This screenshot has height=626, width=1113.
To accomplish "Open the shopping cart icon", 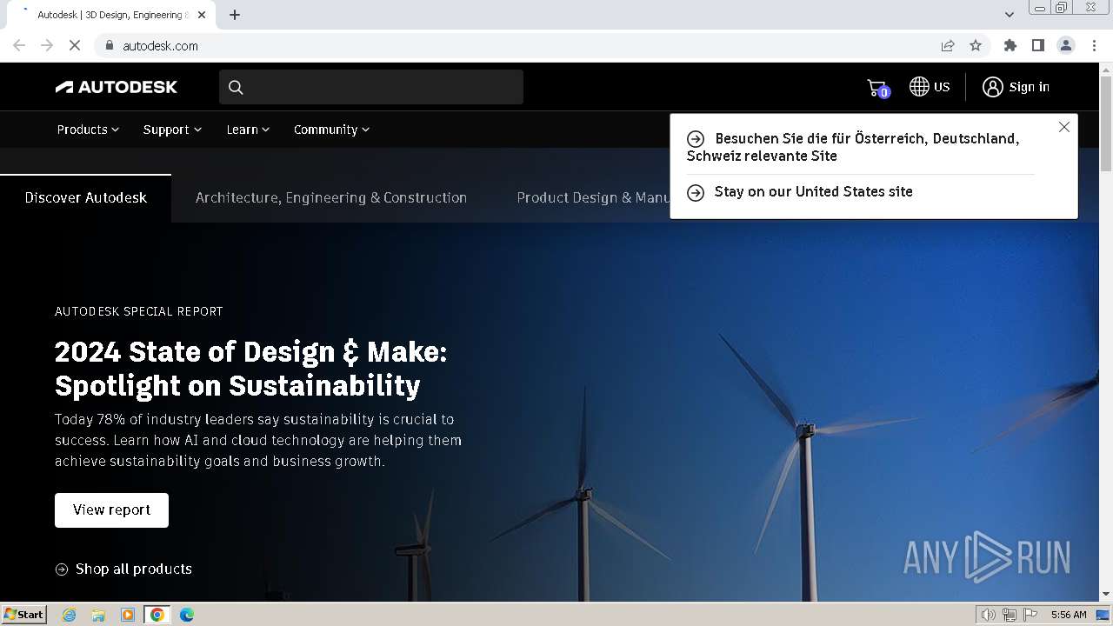I will click(x=877, y=88).
